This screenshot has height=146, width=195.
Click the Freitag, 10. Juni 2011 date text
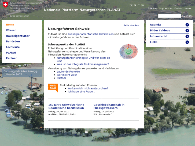(58, 112)
